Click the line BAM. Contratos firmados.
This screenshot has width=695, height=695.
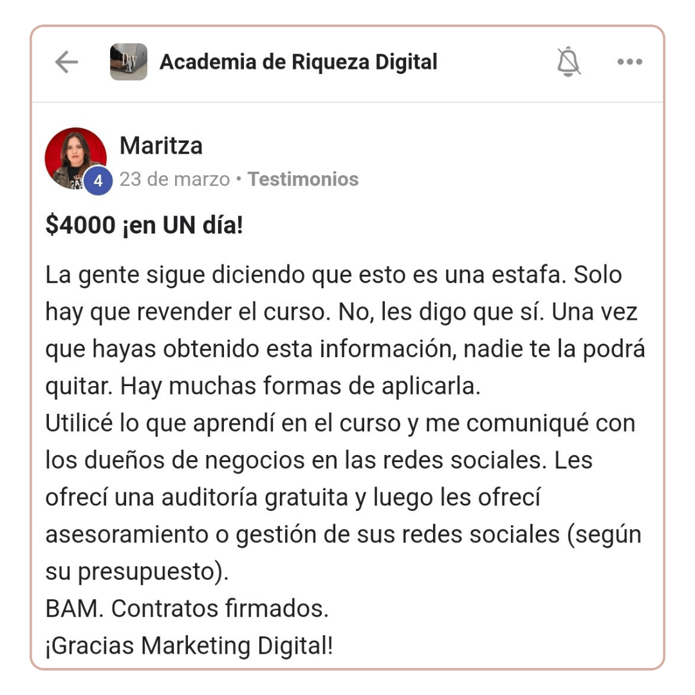point(187,609)
